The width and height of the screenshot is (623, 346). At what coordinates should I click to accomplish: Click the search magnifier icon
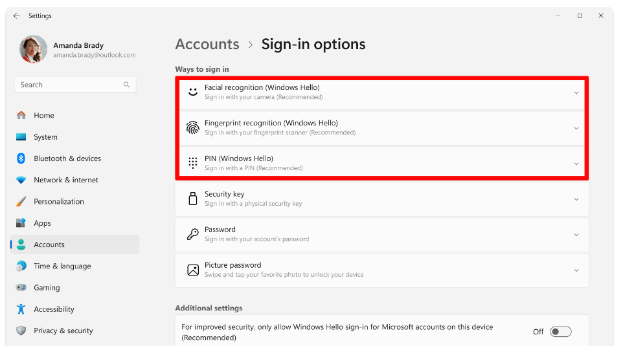tap(126, 85)
